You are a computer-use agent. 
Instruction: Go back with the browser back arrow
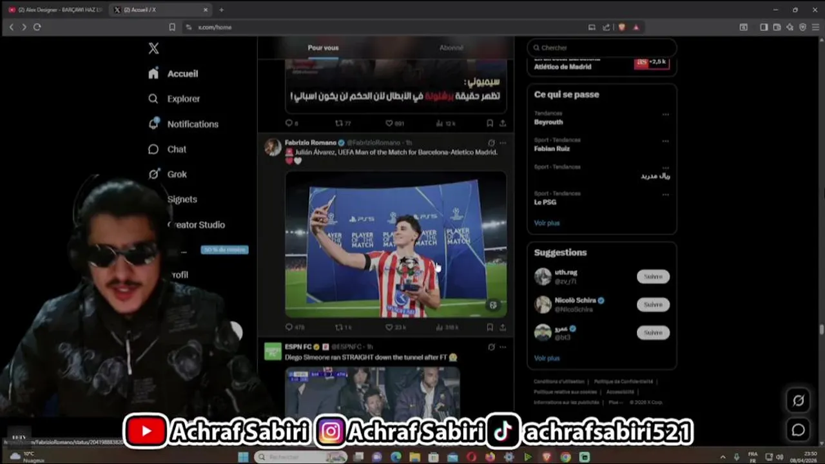tap(11, 27)
